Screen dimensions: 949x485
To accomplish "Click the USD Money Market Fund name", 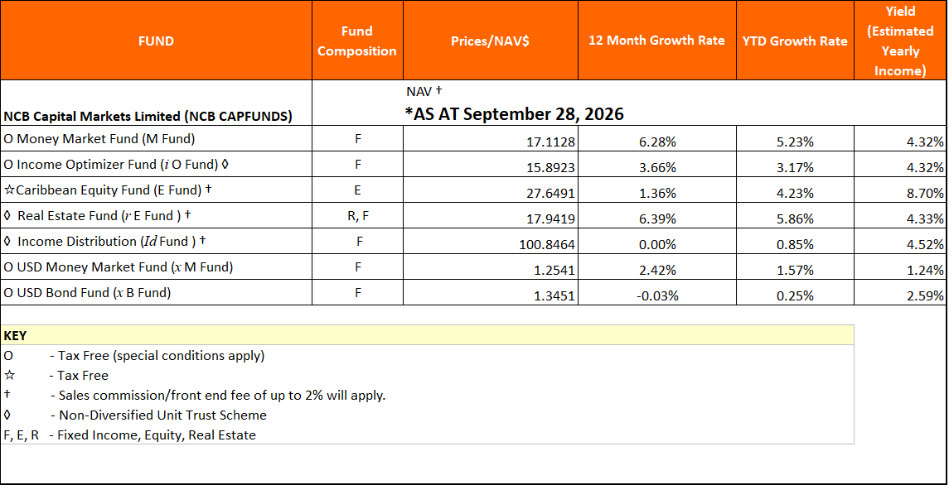I will pyautogui.click(x=118, y=267).
